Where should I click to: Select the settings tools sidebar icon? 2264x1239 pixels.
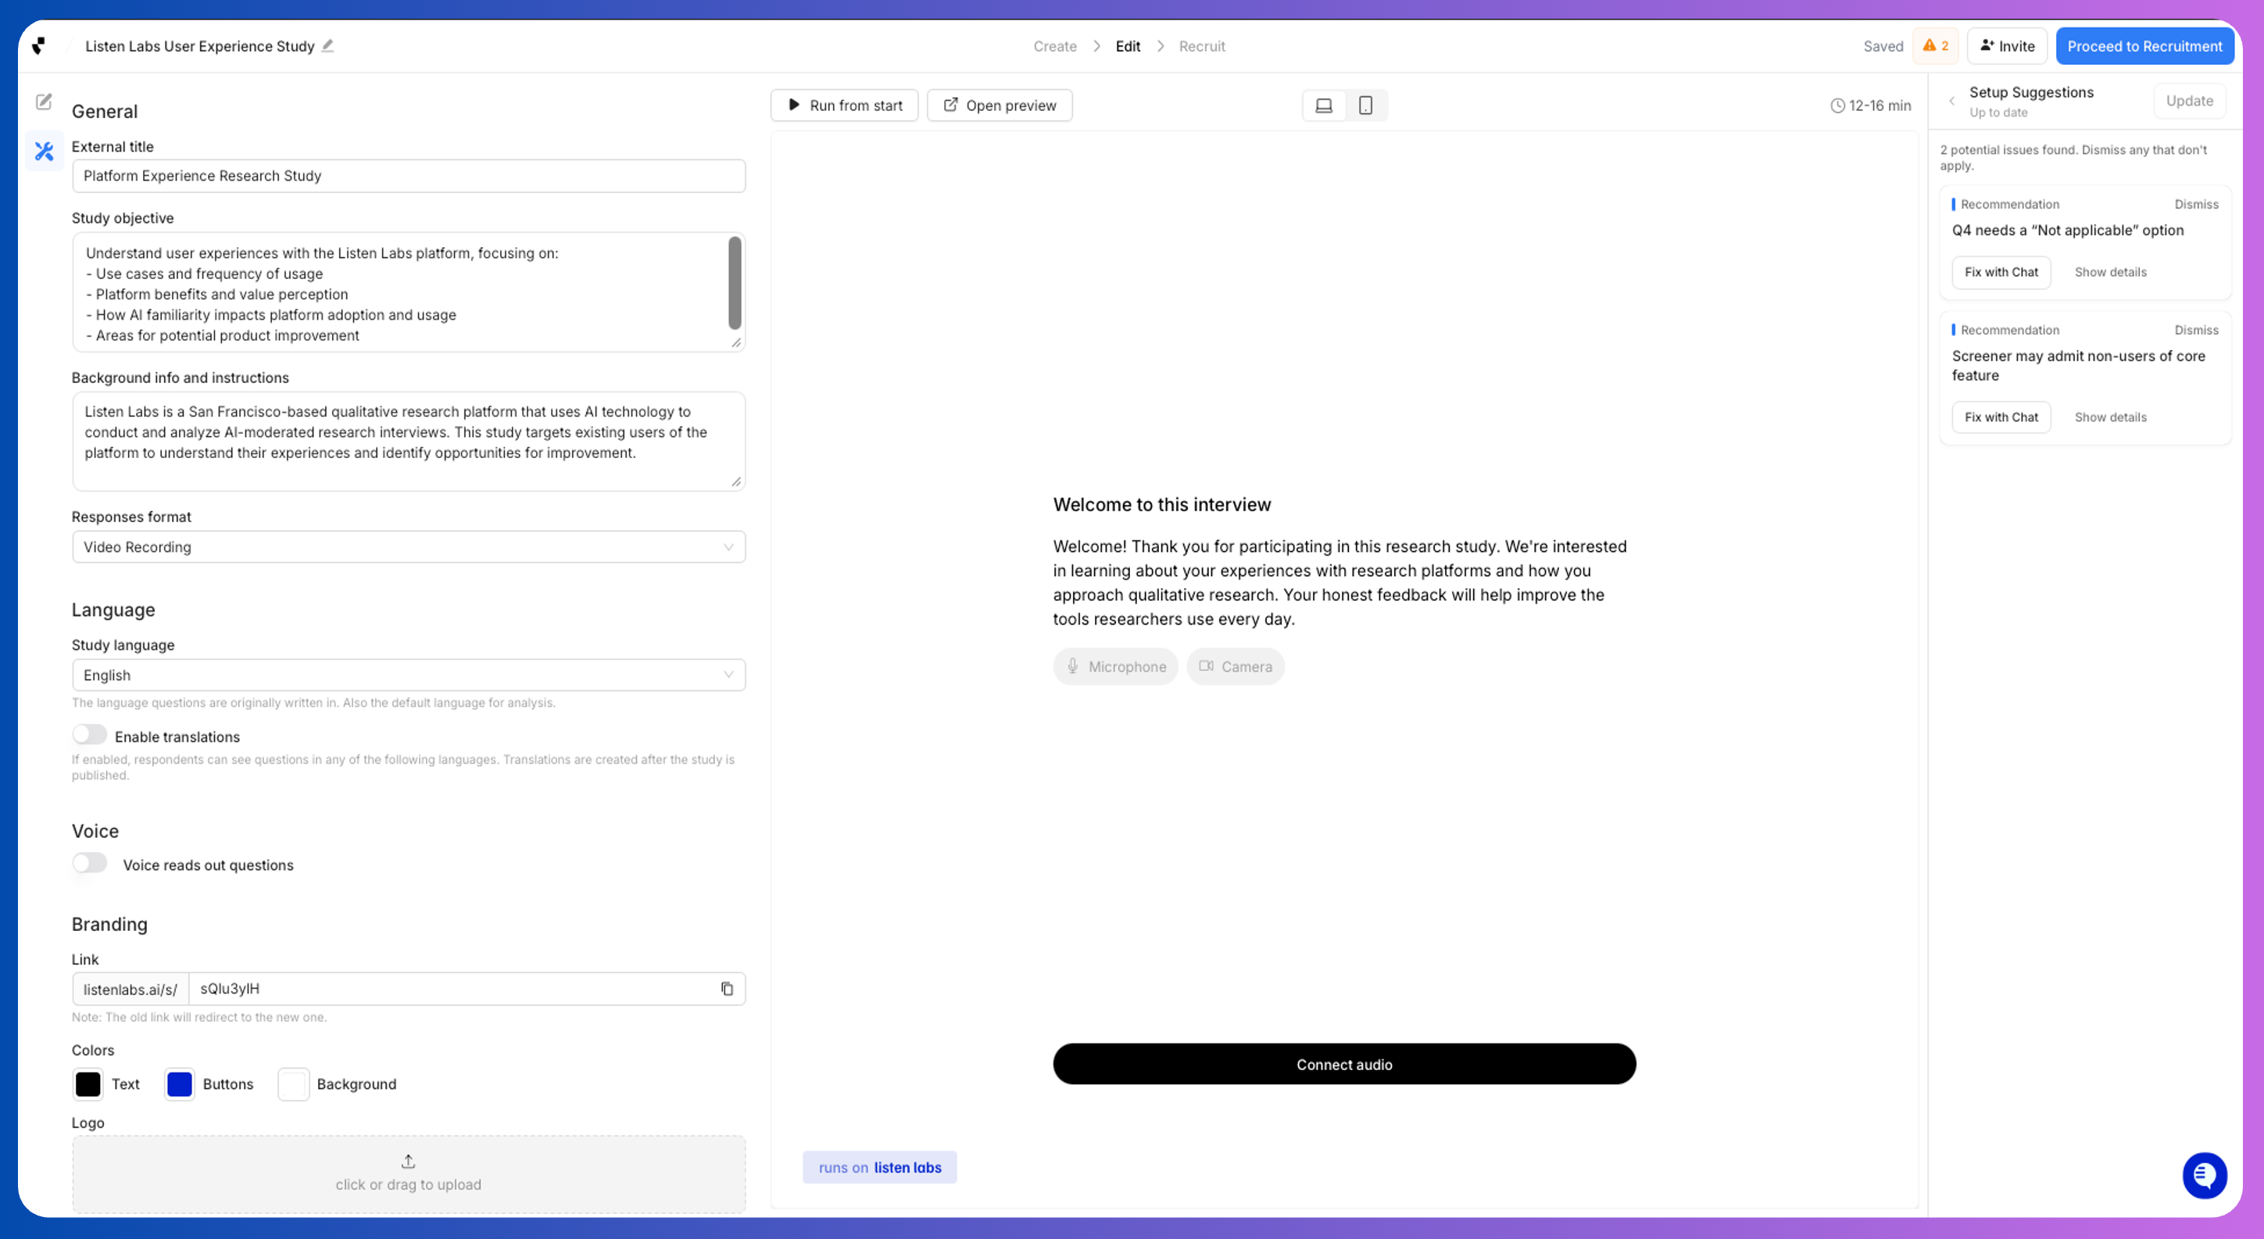[x=44, y=151]
